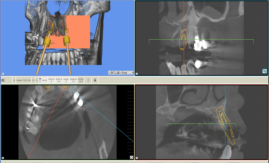This screenshot has width=269, height=163.
Task: Click the Inner Ø 5 field
Action: pos(51,80)
